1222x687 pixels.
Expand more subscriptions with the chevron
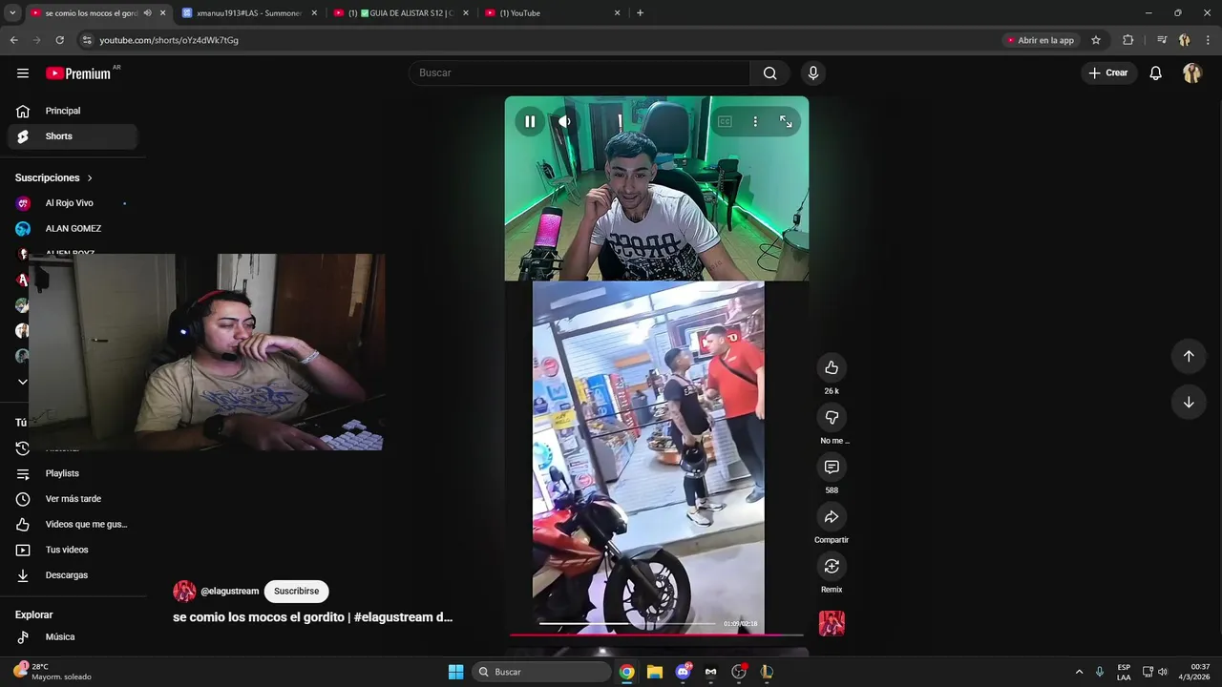(x=23, y=382)
